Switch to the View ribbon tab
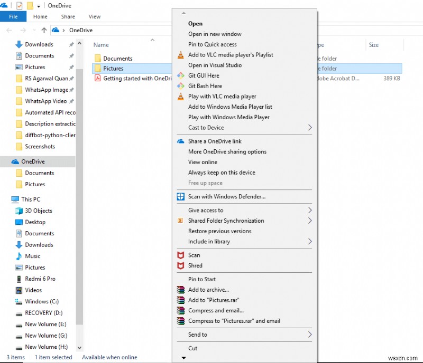423x363 pixels. click(94, 16)
